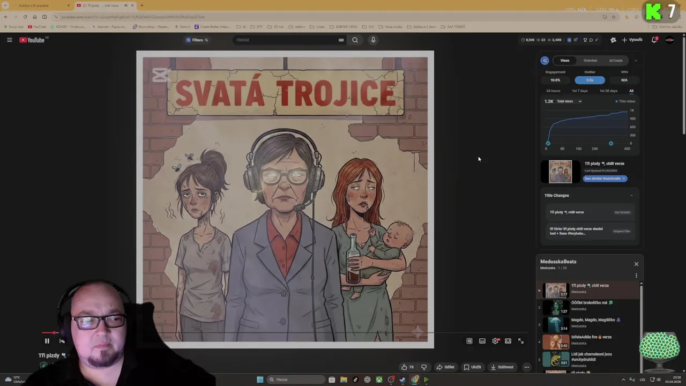686x386 pixels.
Task: Enter fullscreen mode in the player
Action: pyautogui.click(x=521, y=341)
